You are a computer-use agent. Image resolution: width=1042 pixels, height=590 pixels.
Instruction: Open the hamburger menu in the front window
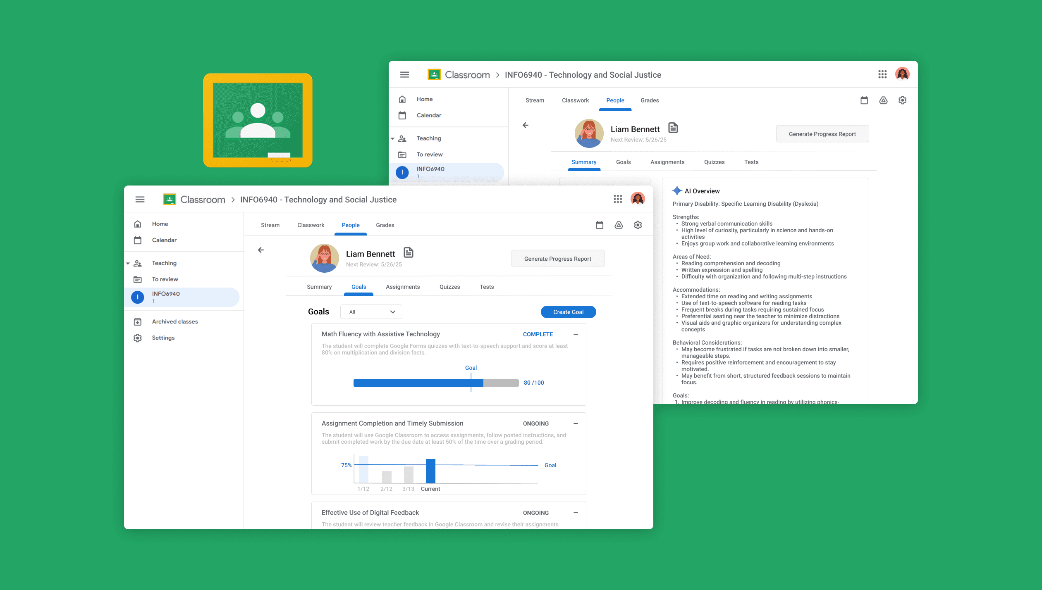tap(140, 200)
